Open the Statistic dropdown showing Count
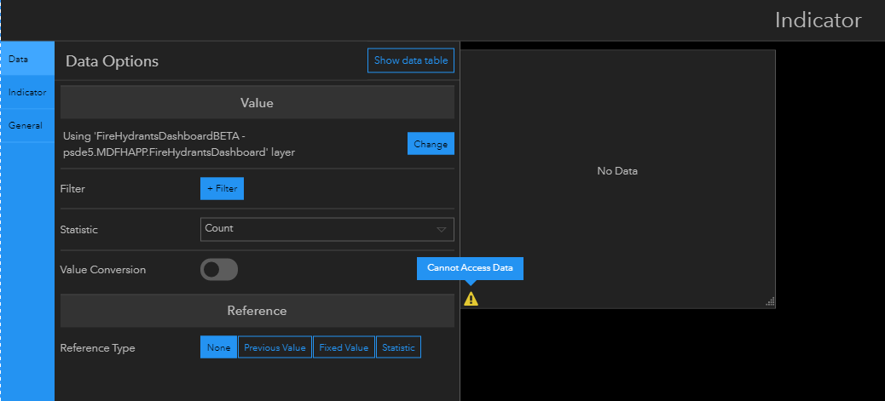Viewport: 885px width, 401px height. pos(327,229)
